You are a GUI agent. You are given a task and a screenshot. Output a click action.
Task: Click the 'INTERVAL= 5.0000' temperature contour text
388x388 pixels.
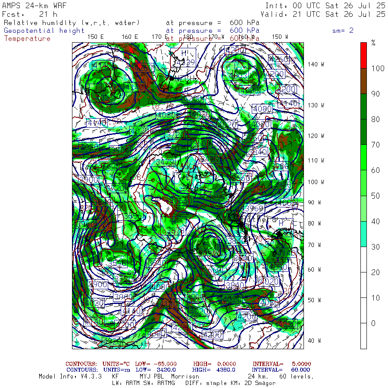coord(282,364)
